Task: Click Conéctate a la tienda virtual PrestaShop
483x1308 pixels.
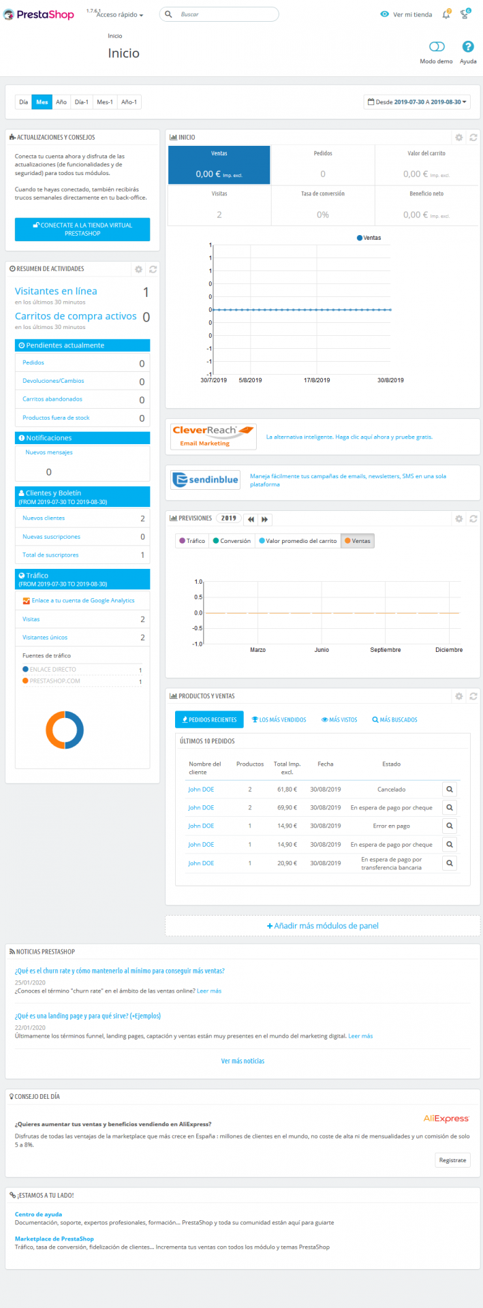Action: click(x=82, y=230)
